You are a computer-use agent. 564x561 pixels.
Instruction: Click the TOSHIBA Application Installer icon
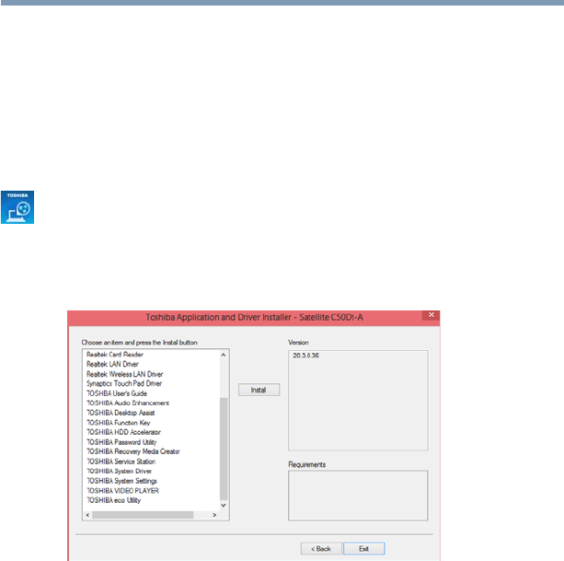tap(17, 207)
